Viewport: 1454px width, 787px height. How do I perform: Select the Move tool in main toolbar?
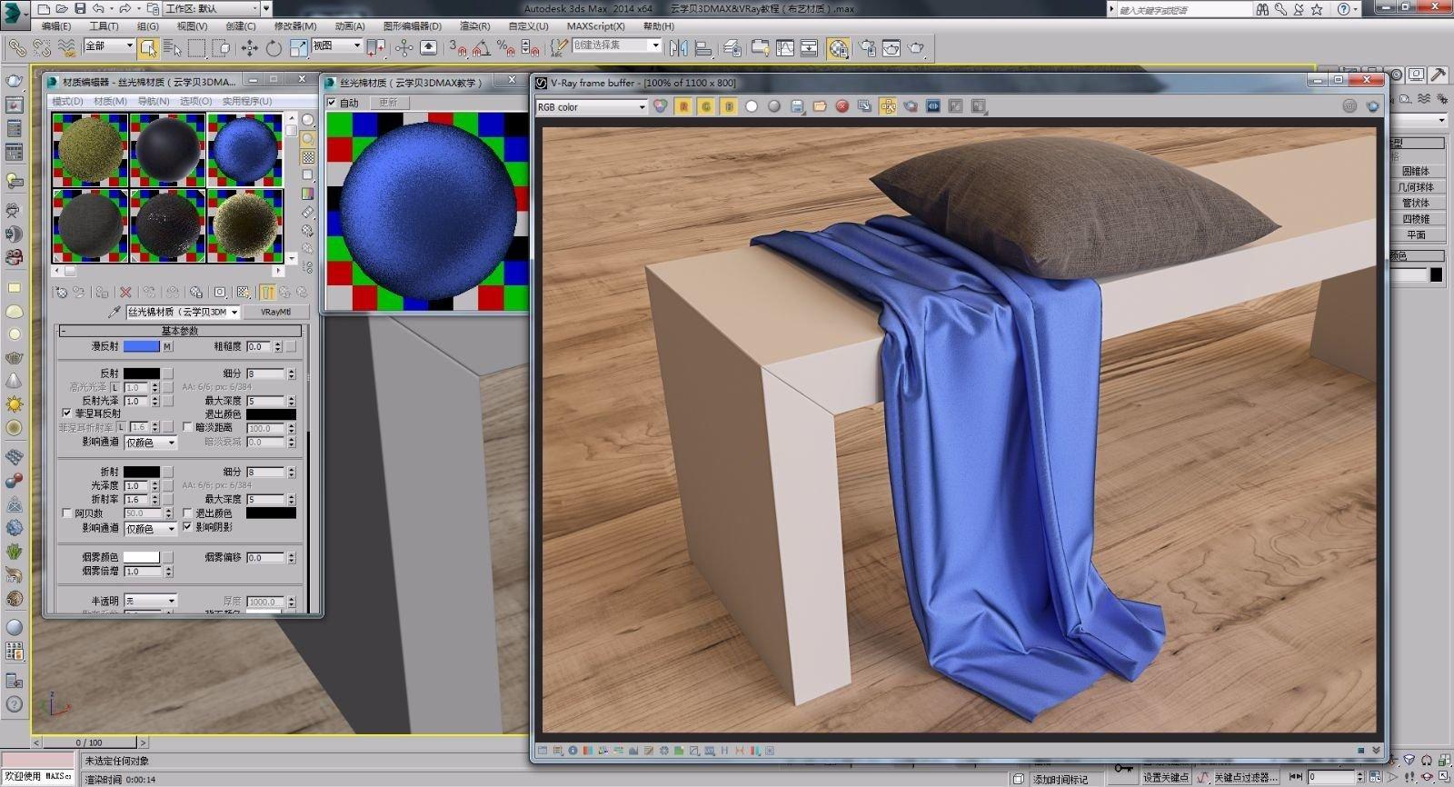(x=249, y=47)
